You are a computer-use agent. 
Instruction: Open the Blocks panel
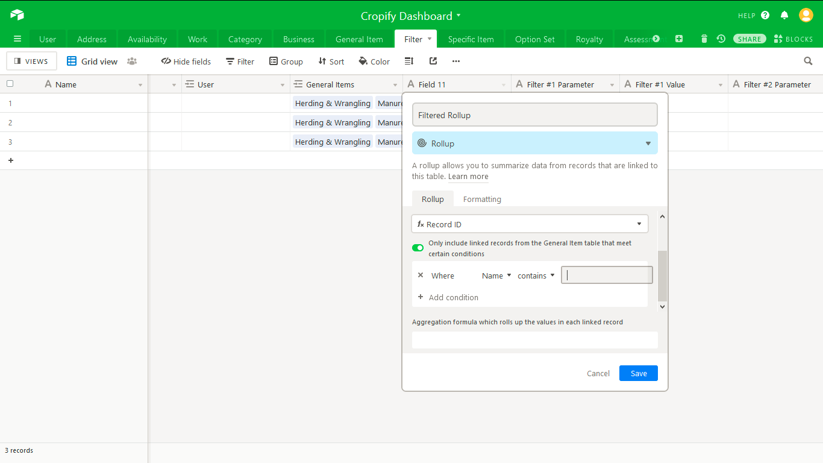coord(793,39)
